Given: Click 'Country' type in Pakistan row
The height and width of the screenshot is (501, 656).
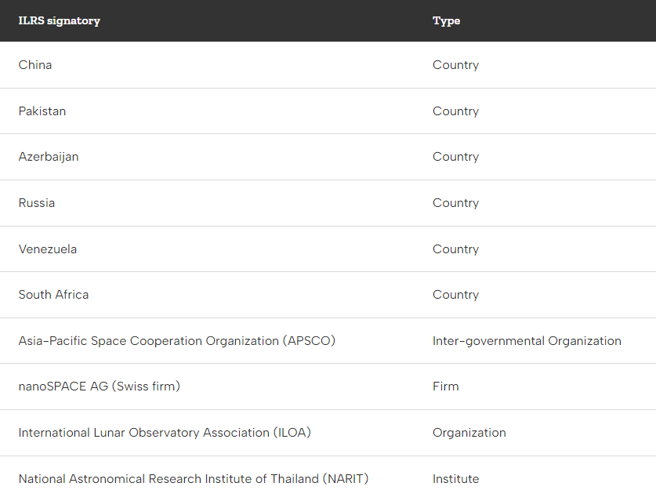Looking at the screenshot, I should (x=455, y=111).
